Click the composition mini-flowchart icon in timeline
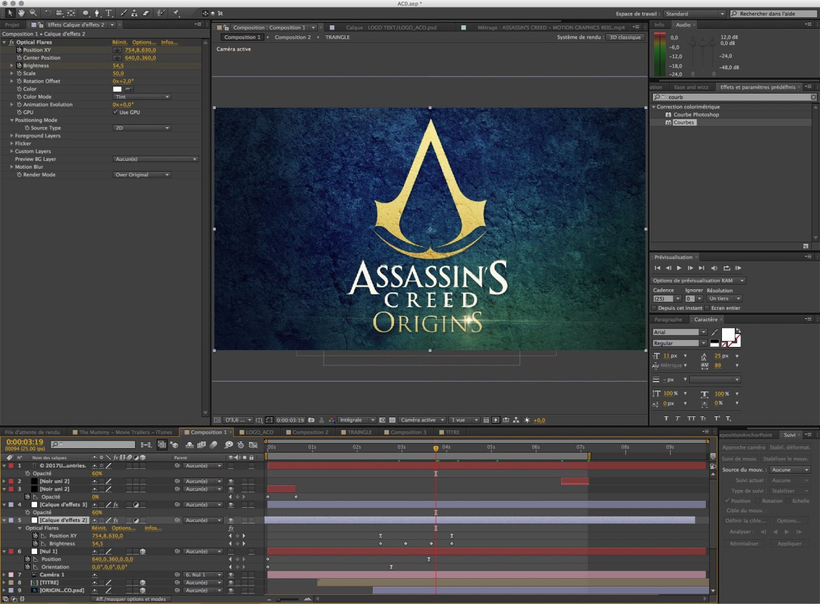Screen dimensions: 820x604 145,445
